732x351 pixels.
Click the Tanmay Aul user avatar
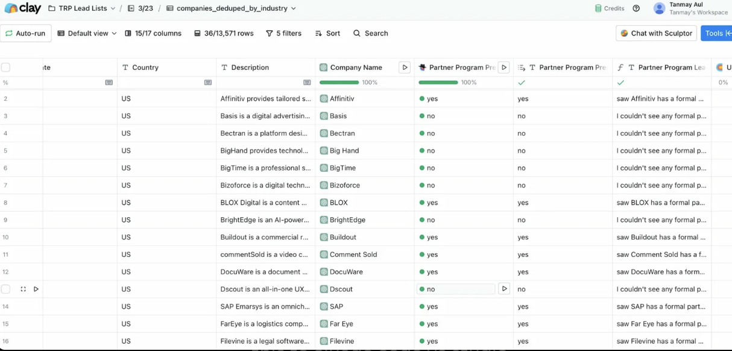(660, 8)
